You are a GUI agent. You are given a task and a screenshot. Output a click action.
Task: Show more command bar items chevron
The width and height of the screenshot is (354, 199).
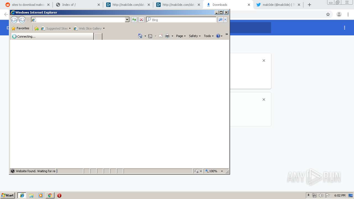227,34
